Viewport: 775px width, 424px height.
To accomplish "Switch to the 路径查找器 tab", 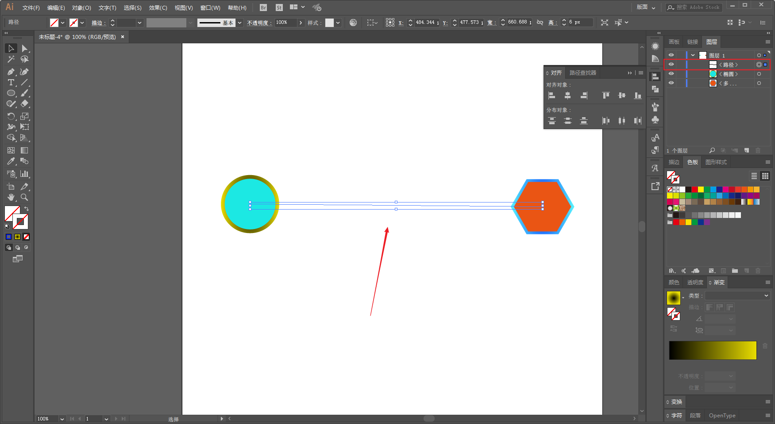I will pos(583,73).
